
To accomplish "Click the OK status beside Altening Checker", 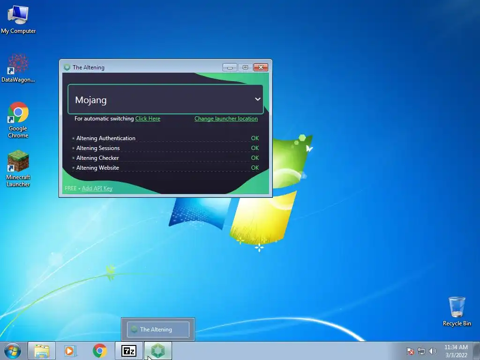I will coord(255,157).
